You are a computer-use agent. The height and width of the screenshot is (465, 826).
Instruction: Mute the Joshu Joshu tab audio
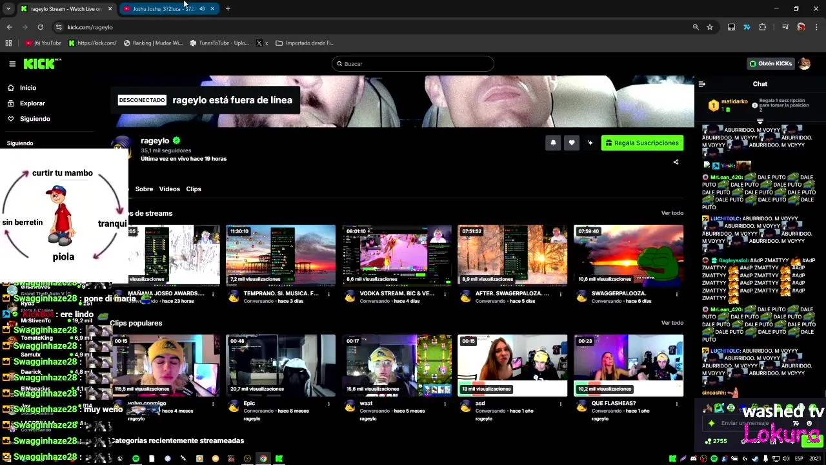pos(202,9)
